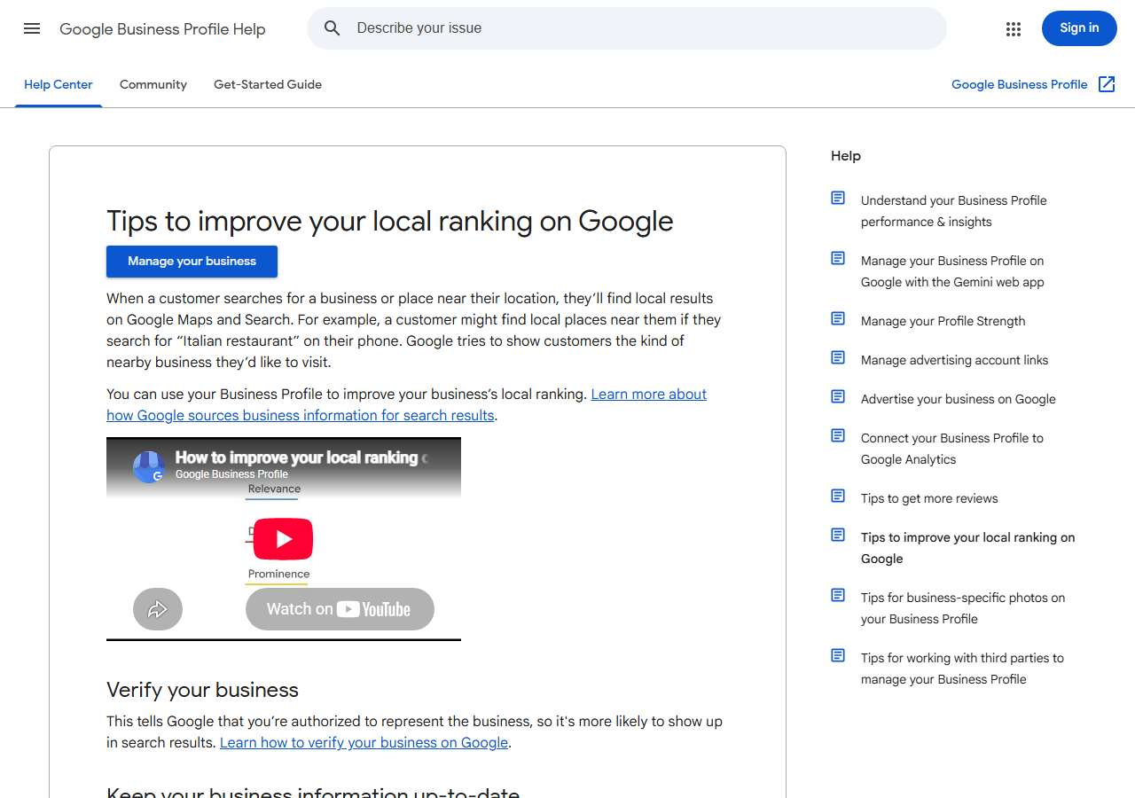
Task: Open Manage your Business Profile with Gemini article
Action: (952, 271)
